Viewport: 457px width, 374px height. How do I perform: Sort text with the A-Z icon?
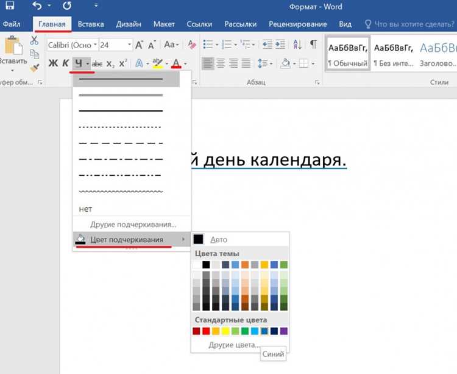click(297, 45)
